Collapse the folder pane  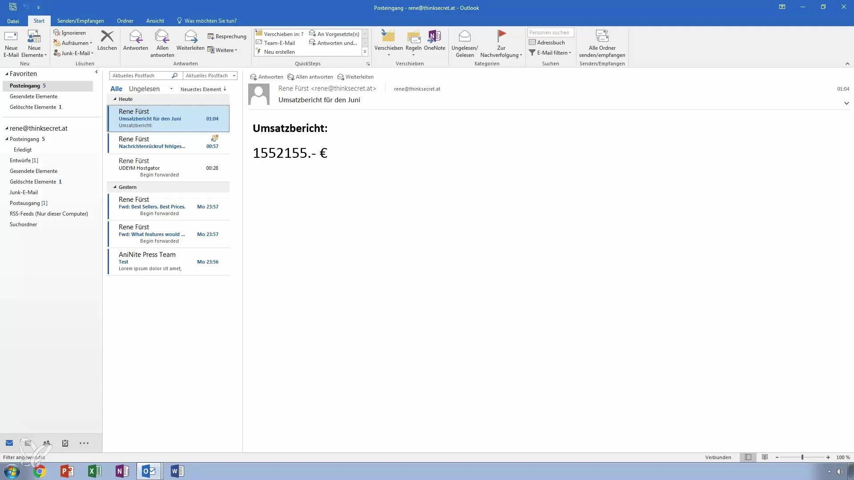pyautogui.click(x=97, y=72)
